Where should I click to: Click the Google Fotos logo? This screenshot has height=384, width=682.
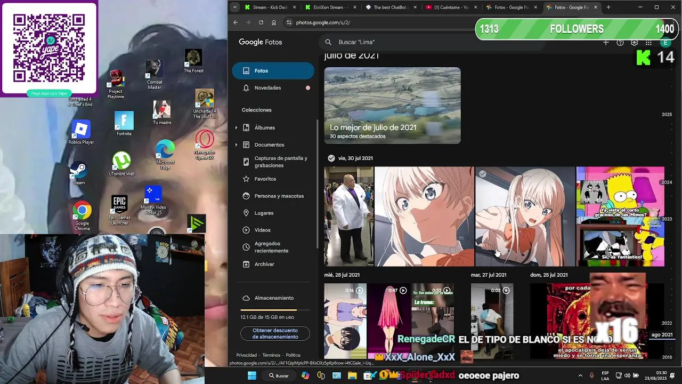[261, 42]
